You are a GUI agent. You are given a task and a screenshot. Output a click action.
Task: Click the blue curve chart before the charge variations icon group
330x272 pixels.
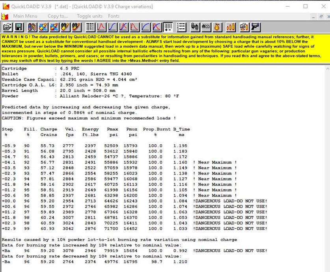[x=145, y=27]
